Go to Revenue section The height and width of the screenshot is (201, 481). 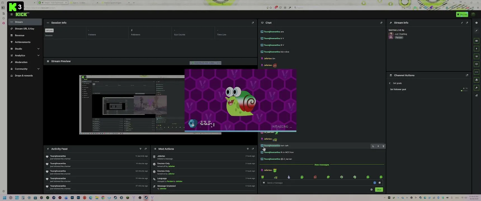tap(25, 35)
